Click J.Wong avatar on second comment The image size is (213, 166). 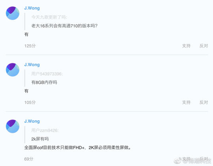(13, 70)
